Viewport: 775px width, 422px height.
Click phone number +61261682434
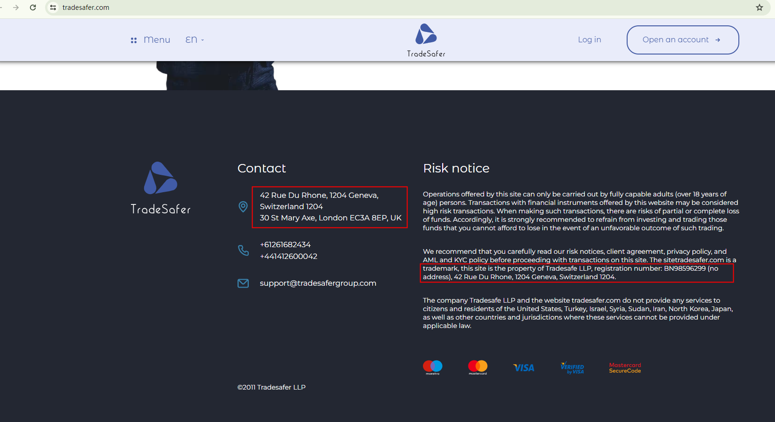click(x=285, y=245)
